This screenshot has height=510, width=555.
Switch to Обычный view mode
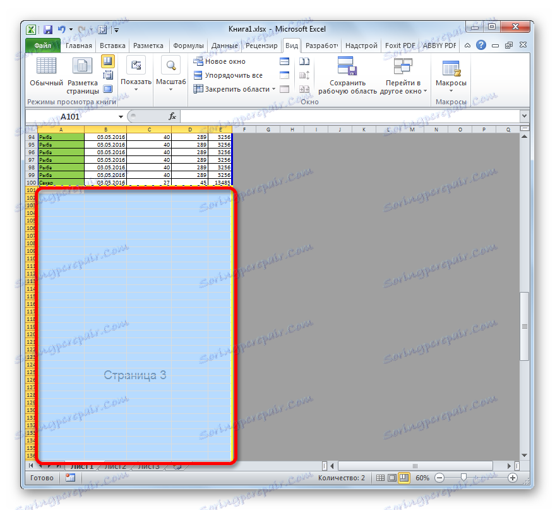tap(46, 72)
